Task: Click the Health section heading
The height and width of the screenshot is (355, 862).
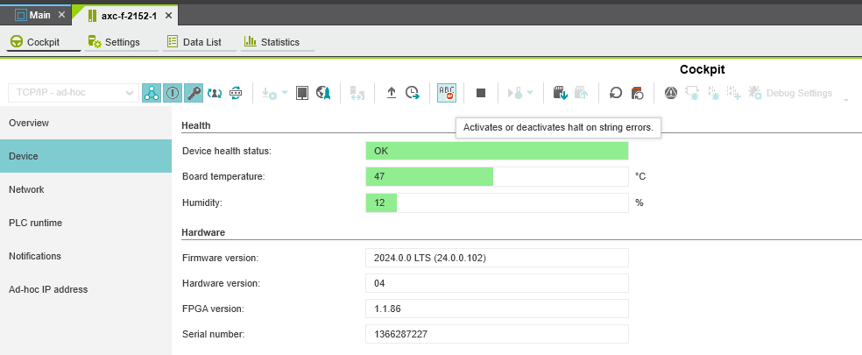Action: pos(195,125)
